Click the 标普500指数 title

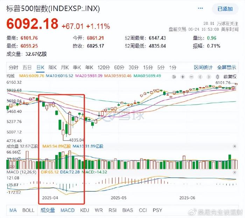pyautogui.click(x=53, y=9)
